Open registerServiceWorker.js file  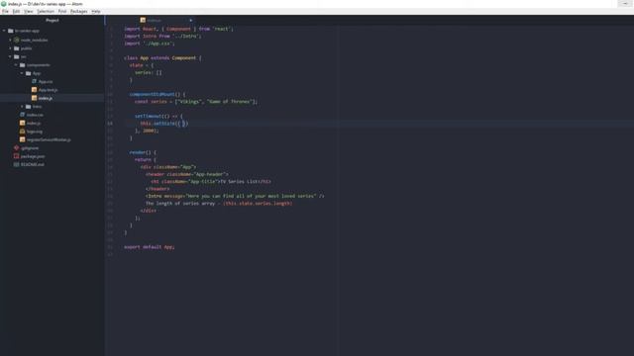(49, 139)
